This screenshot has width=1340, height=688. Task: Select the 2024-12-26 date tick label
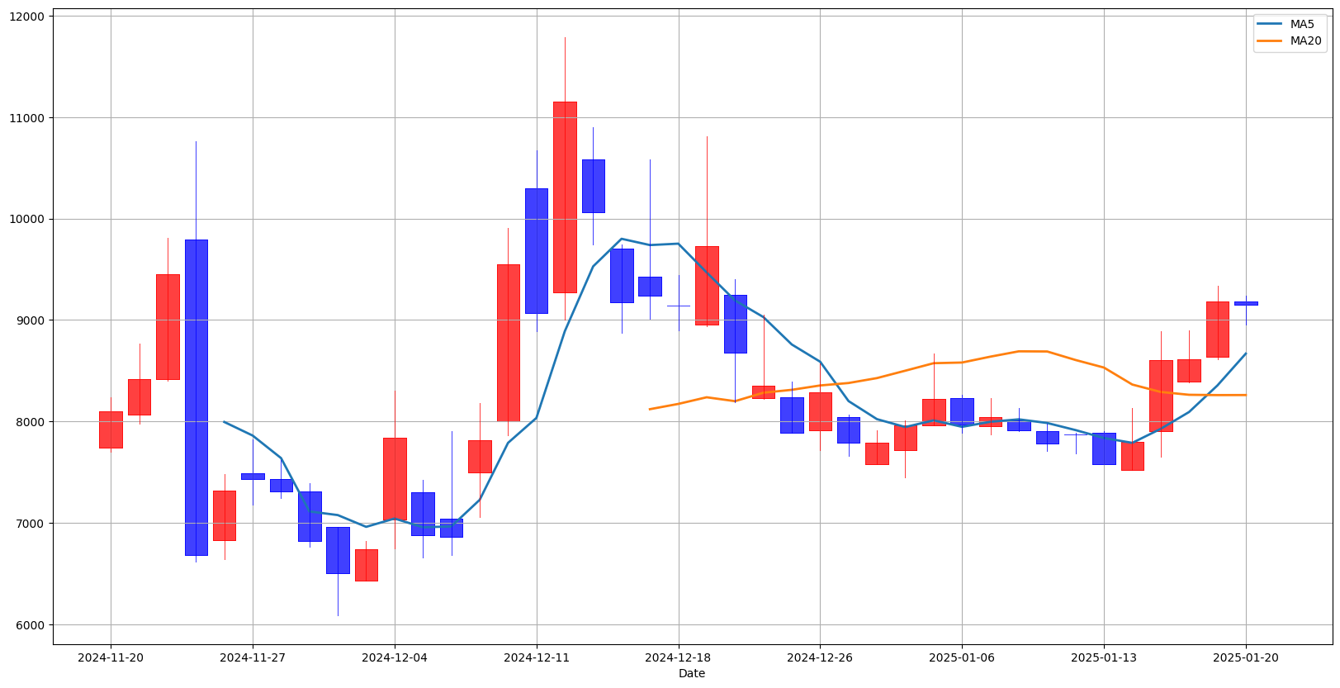click(820, 657)
